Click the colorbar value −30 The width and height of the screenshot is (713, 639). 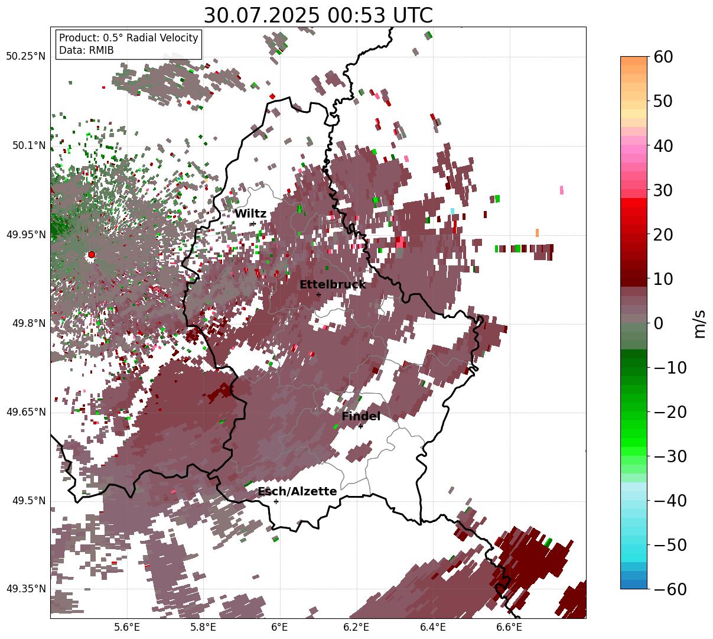[670, 456]
